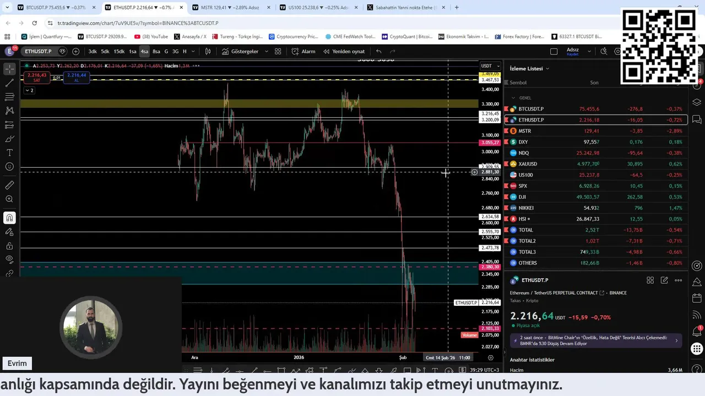Toggle magnet mode for drawings
705x396 pixels.
tap(9, 218)
